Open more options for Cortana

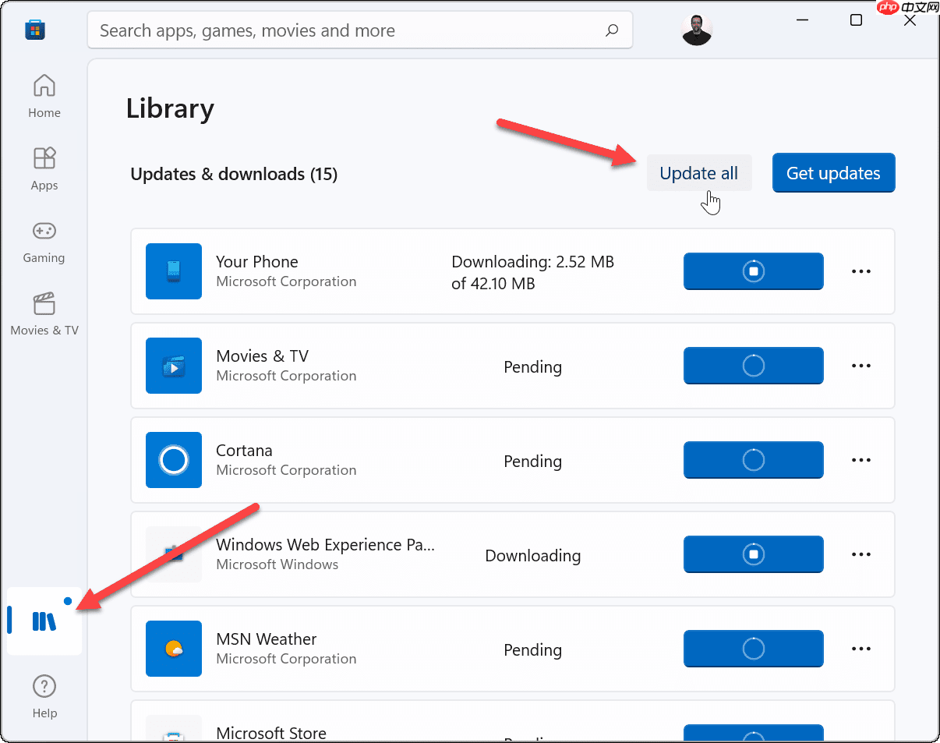[x=861, y=460]
